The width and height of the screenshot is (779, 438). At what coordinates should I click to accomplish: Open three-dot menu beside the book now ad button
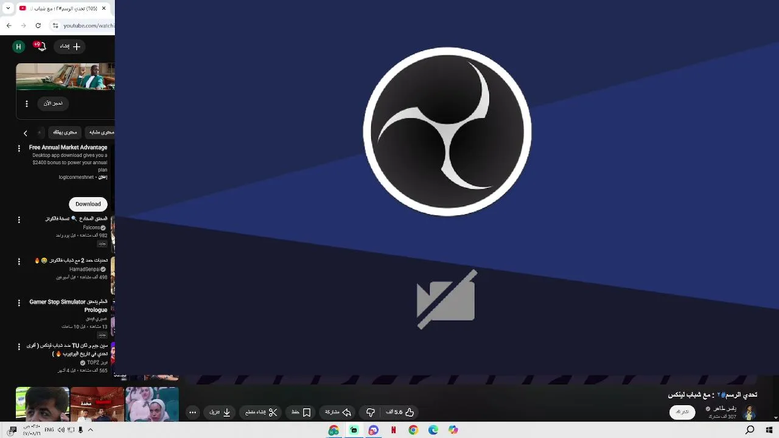pos(26,103)
